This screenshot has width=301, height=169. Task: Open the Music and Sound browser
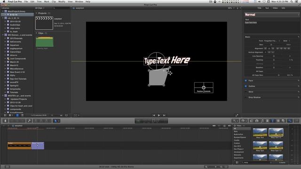(x=262, y=121)
